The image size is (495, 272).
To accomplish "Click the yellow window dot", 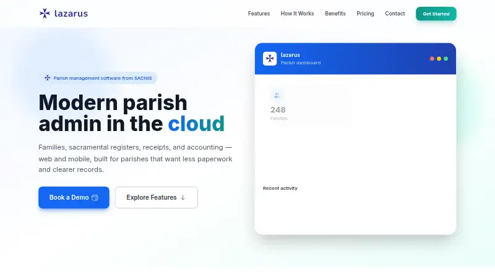I will (439, 59).
